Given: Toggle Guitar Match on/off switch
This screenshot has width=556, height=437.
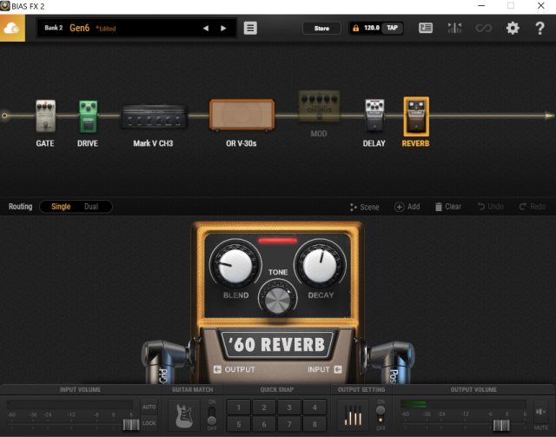Looking at the screenshot, I should tap(212, 415).
